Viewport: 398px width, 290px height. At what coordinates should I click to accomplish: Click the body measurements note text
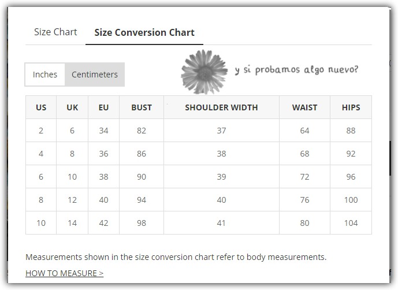point(176,256)
